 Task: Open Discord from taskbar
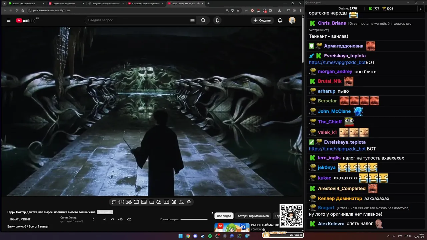point(195,236)
